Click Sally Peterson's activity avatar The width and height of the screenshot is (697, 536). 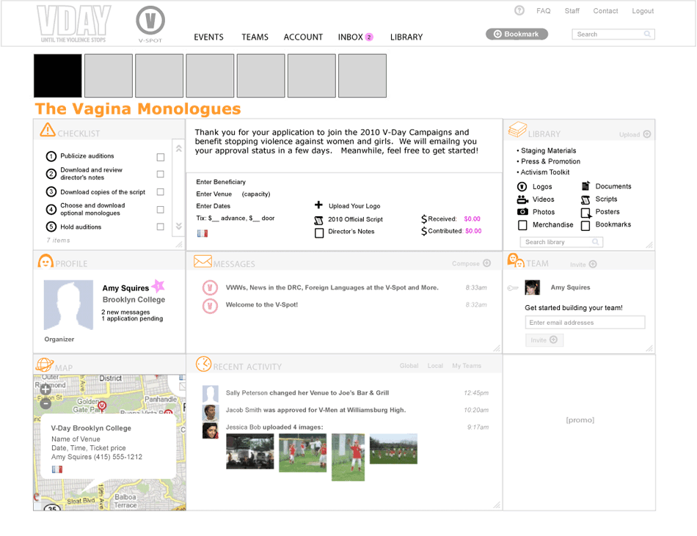[211, 394]
